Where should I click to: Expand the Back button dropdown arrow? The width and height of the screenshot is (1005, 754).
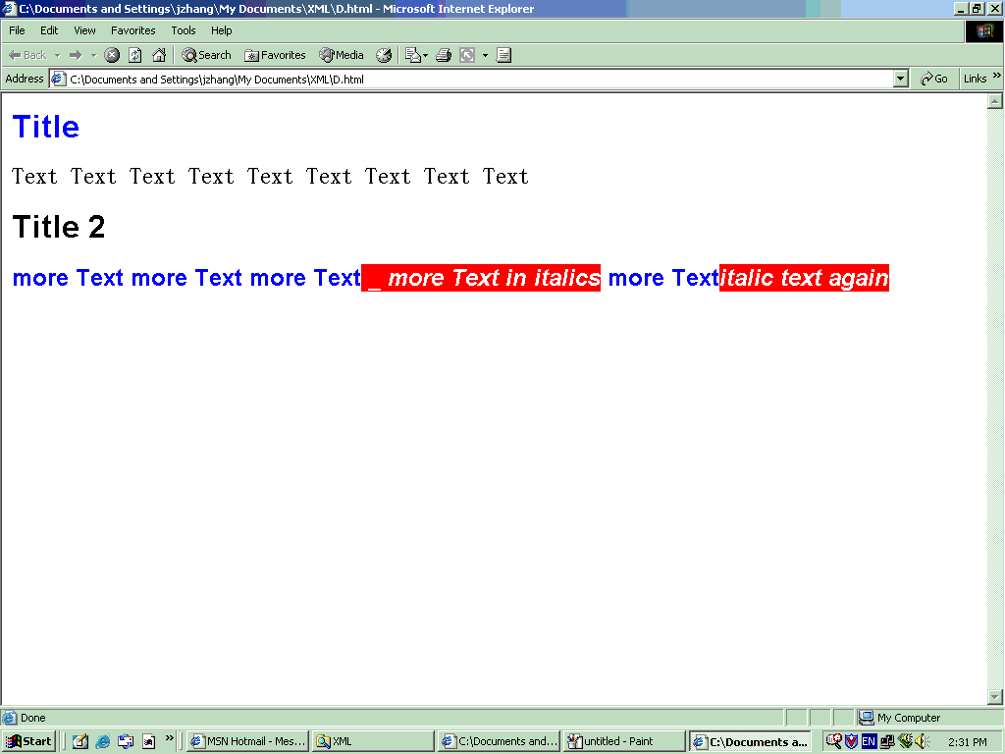[57, 55]
